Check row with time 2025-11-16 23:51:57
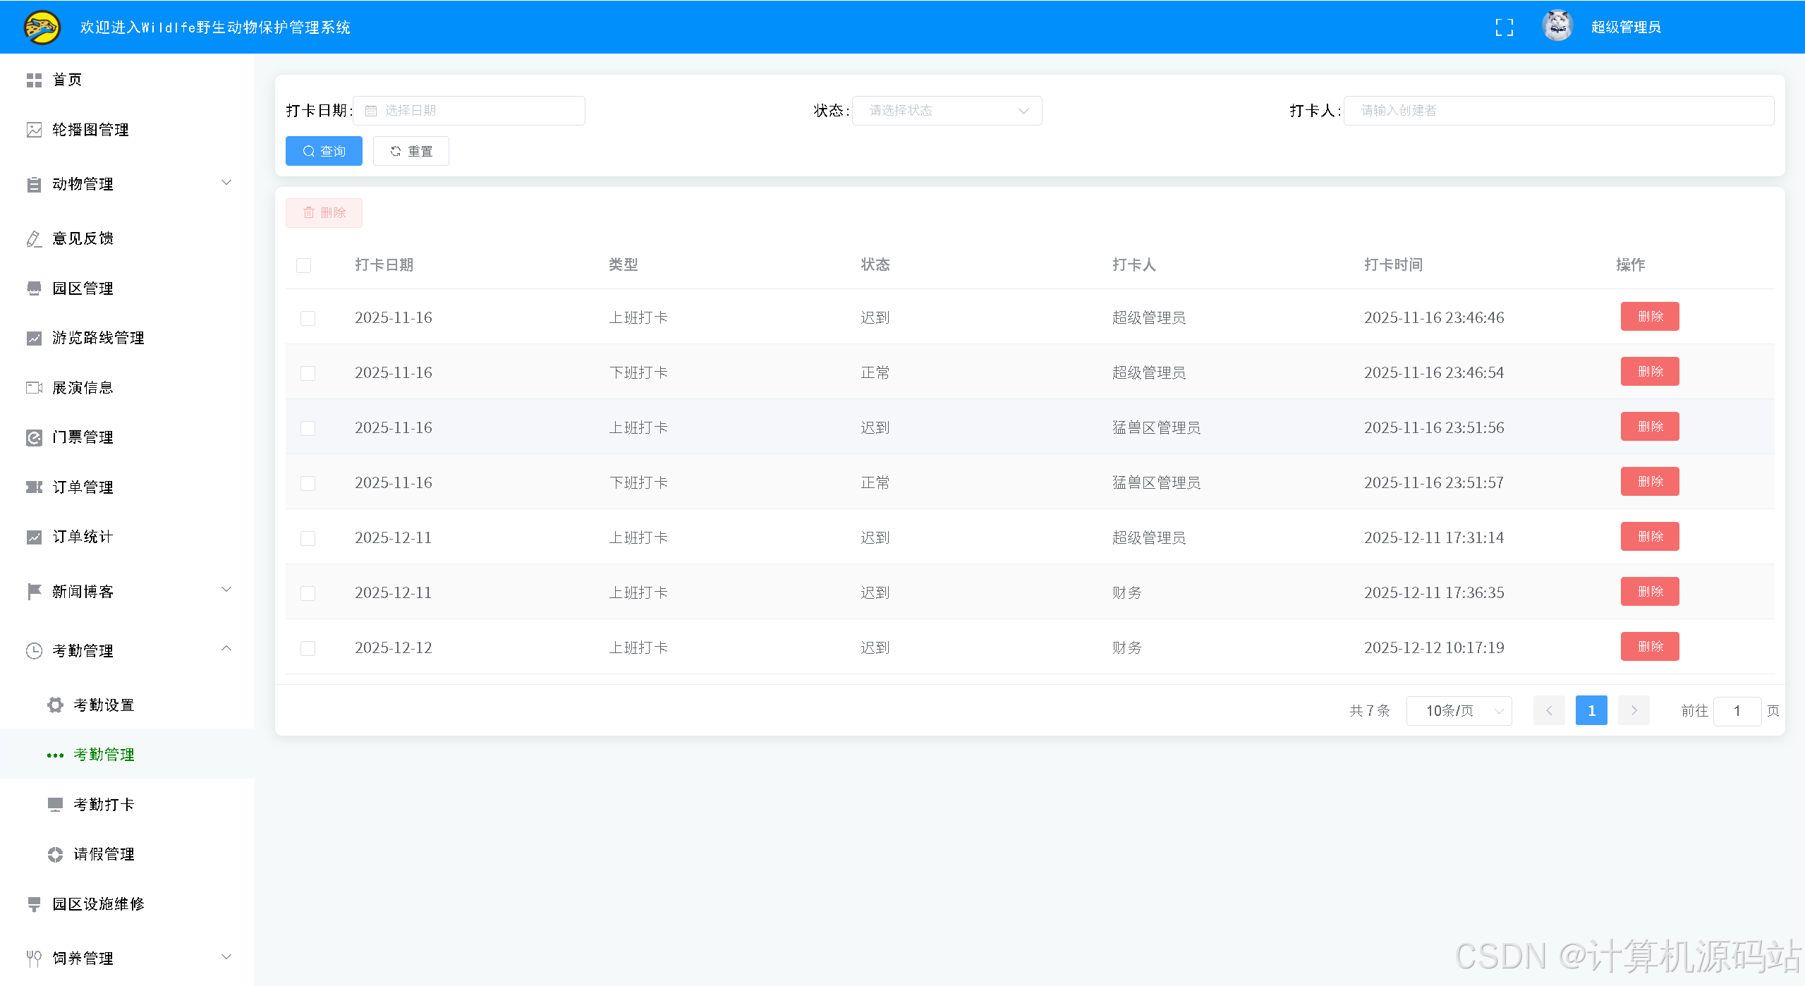 coord(308,483)
